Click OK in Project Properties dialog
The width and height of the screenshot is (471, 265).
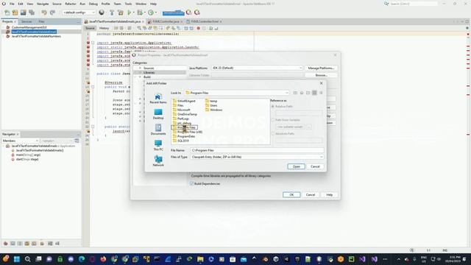291,194
